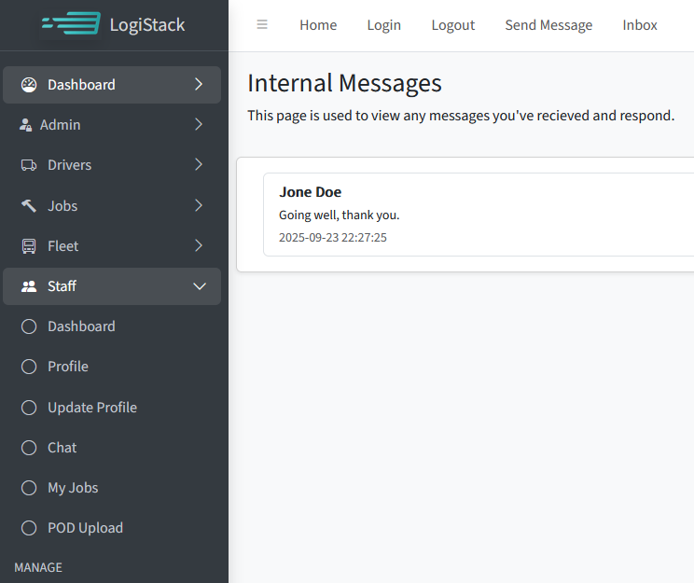
Task: Expand the Admin menu chevron
Action: [x=199, y=125]
